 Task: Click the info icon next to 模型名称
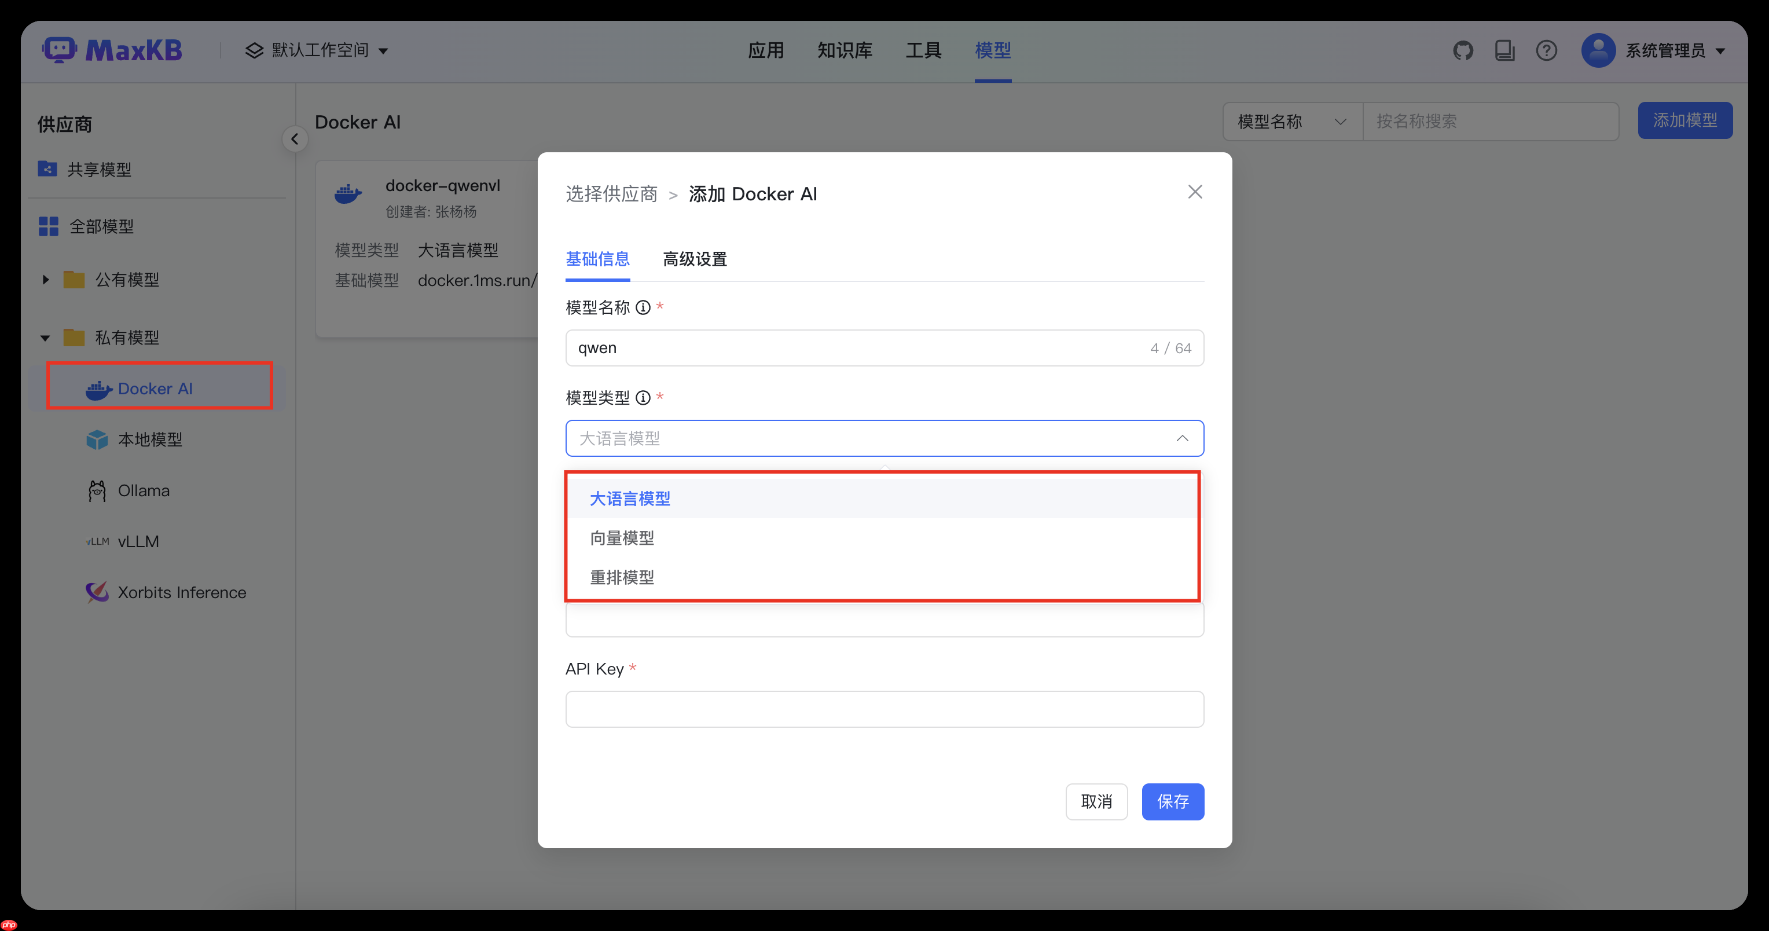coord(643,307)
